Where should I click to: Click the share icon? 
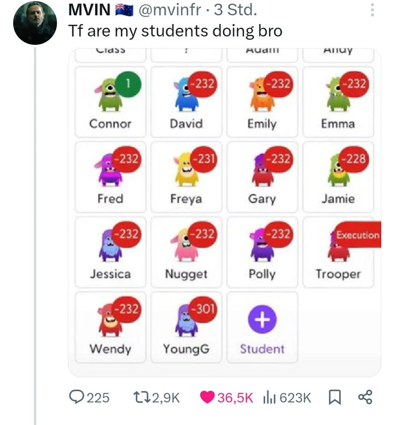click(x=365, y=397)
